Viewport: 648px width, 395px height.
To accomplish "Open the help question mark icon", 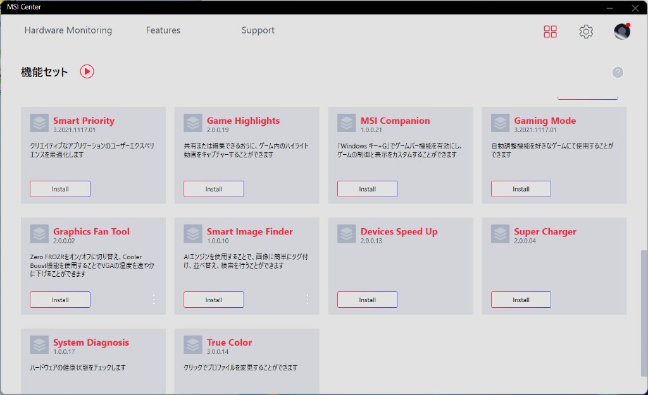I will tap(618, 72).
